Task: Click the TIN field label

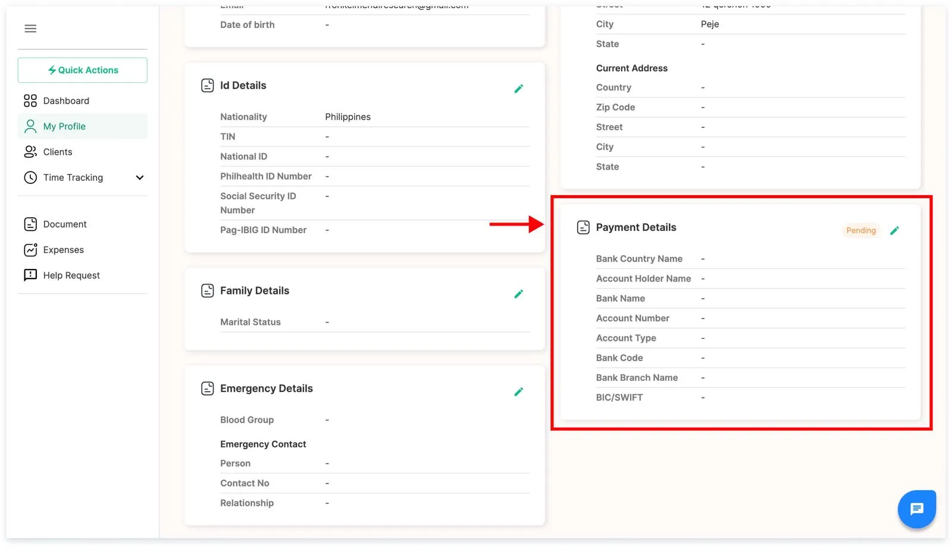Action: [x=228, y=137]
